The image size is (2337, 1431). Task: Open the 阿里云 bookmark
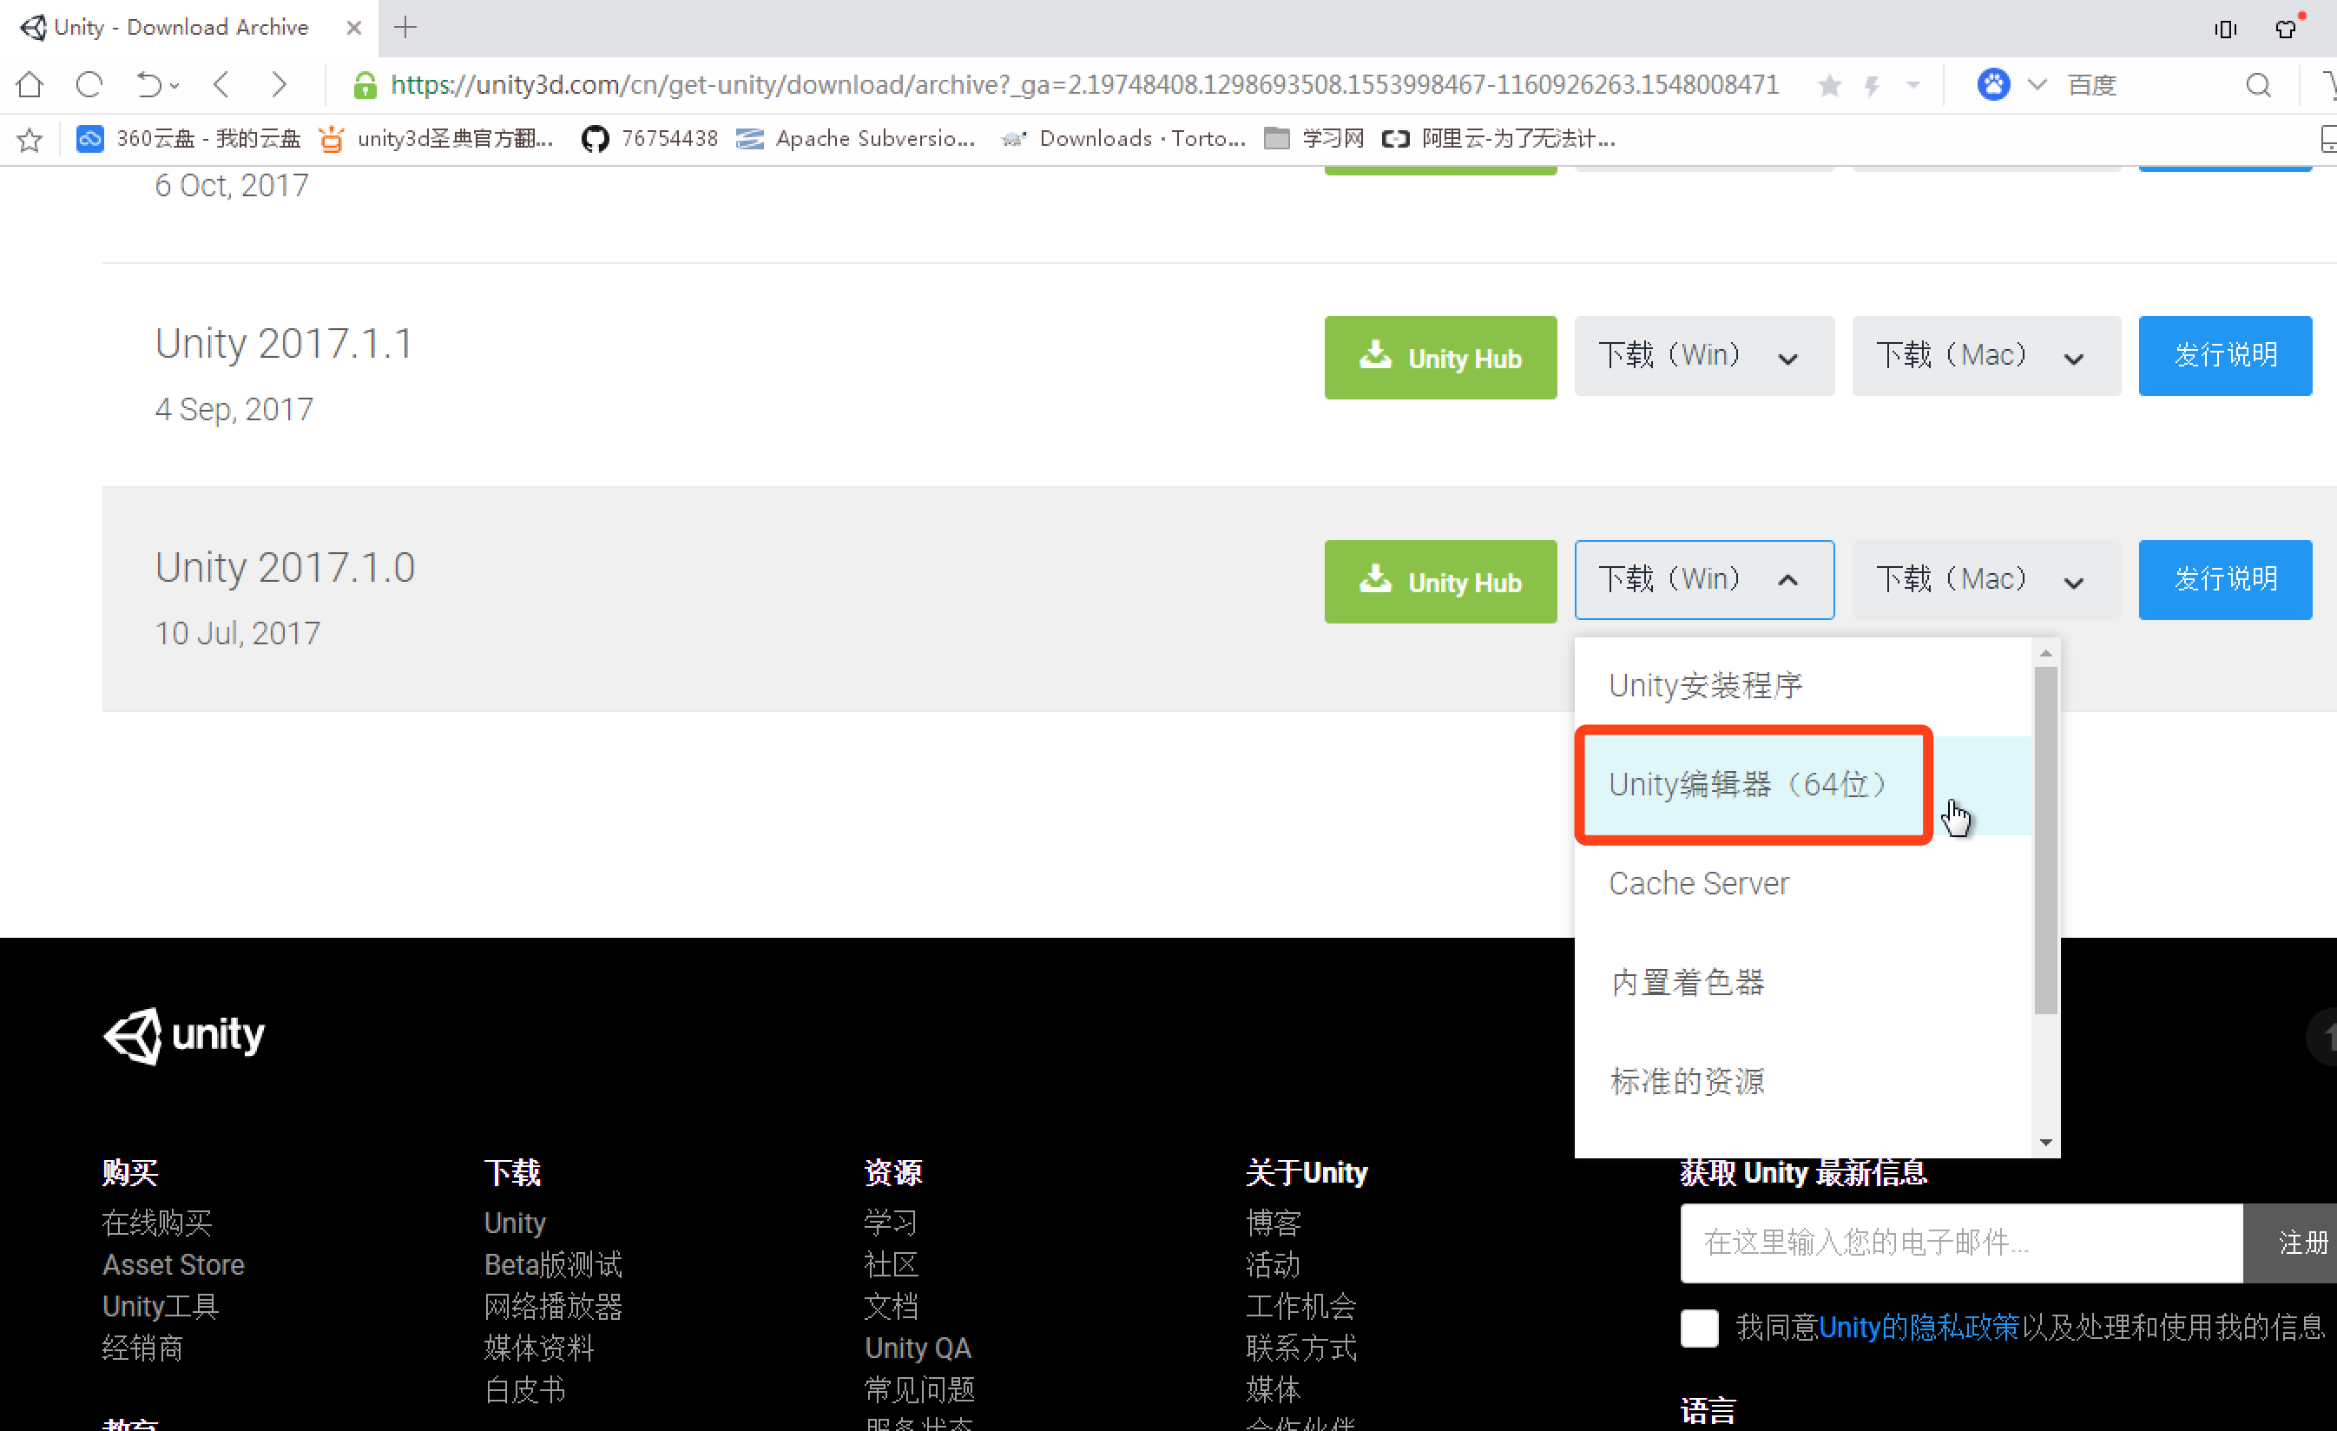coord(1498,140)
